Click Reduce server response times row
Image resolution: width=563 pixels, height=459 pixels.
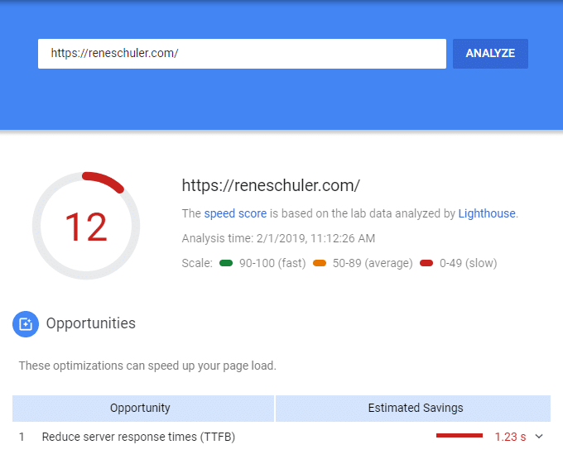[x=281, y=437]
